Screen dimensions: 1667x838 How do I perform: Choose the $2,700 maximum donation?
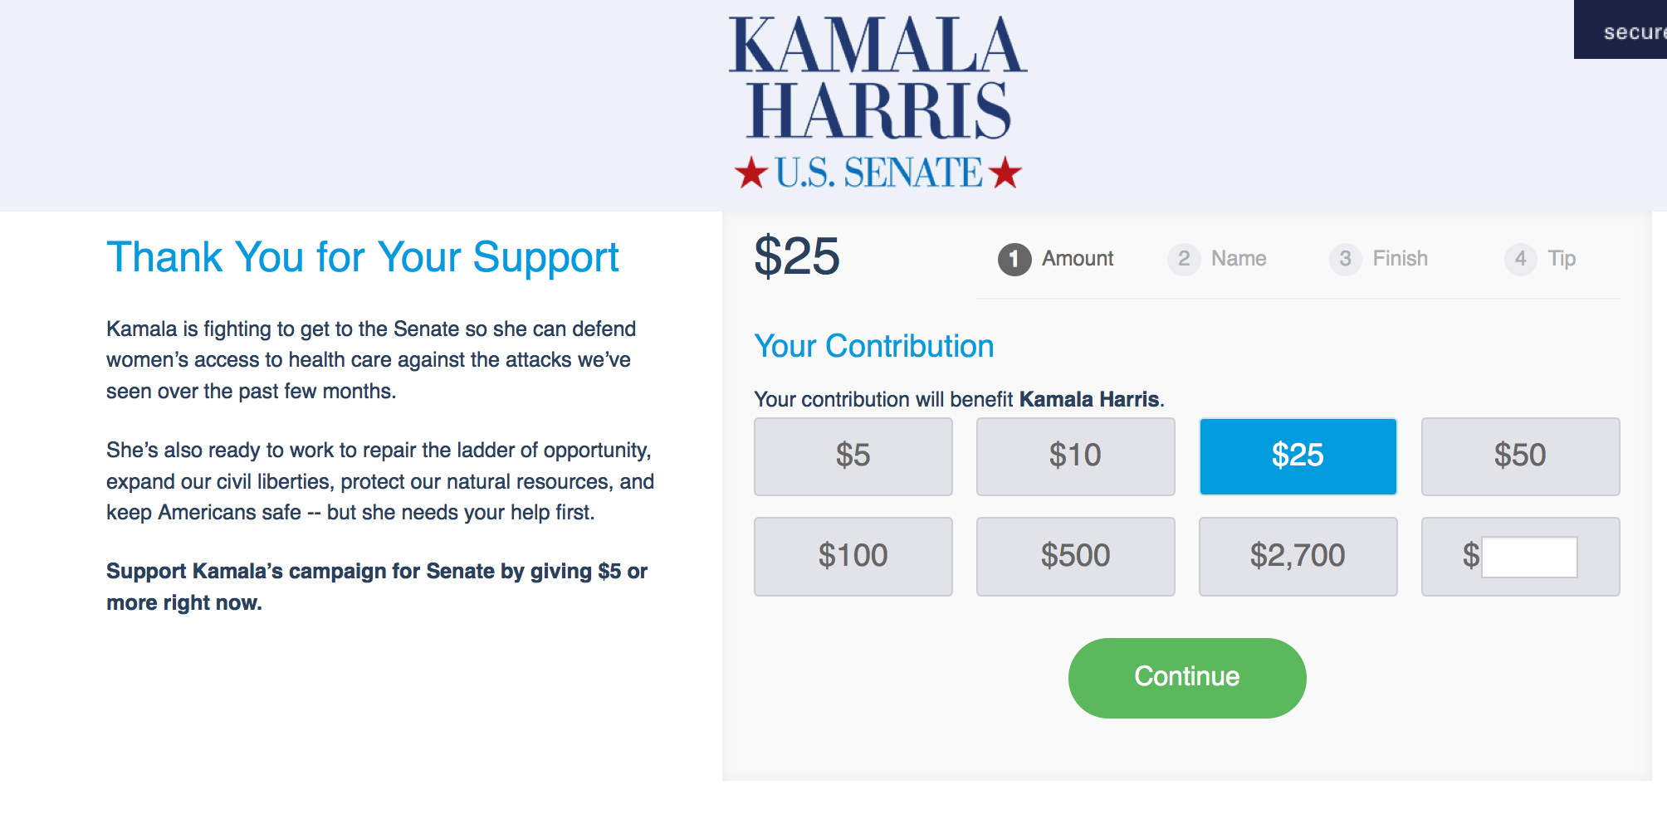(x=1298, y=556)
